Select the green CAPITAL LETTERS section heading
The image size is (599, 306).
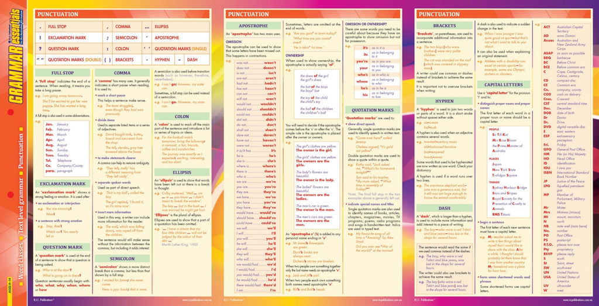(x=504, y=84)
